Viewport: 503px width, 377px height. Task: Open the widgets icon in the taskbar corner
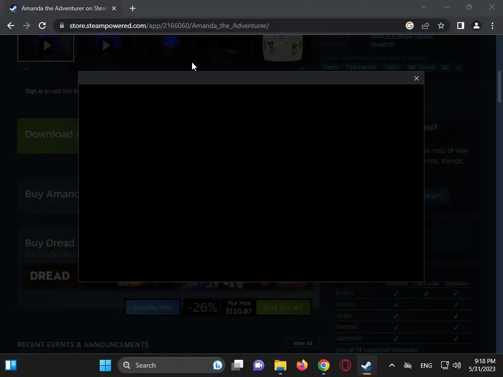pos(11,365)
